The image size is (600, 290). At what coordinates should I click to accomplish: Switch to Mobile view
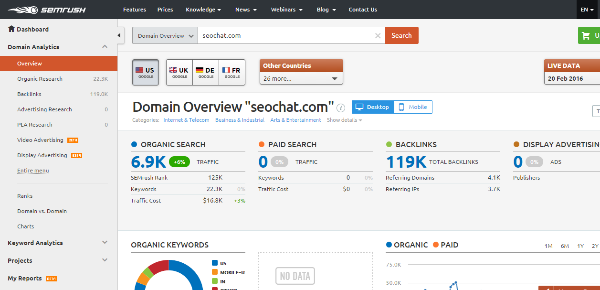pos(412,107)
